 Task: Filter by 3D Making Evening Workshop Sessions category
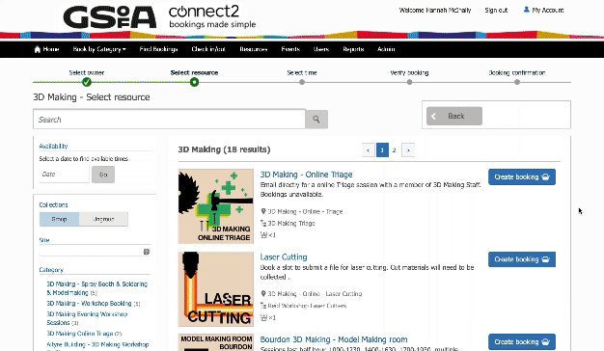[87, 318]
